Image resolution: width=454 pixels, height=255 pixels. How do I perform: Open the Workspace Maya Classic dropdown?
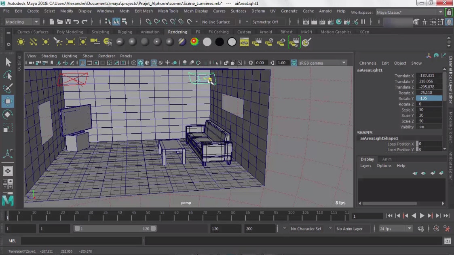tap(410, 12)
